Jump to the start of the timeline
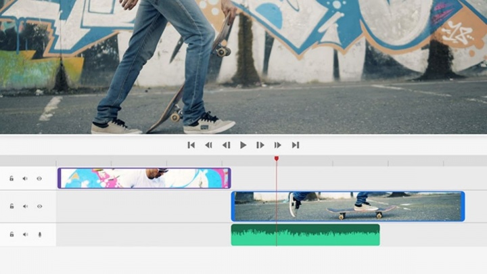Viewport: 487px width, 274px height. 191,145
